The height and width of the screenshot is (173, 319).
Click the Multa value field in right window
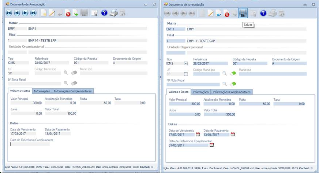click(x=255, y=104)
